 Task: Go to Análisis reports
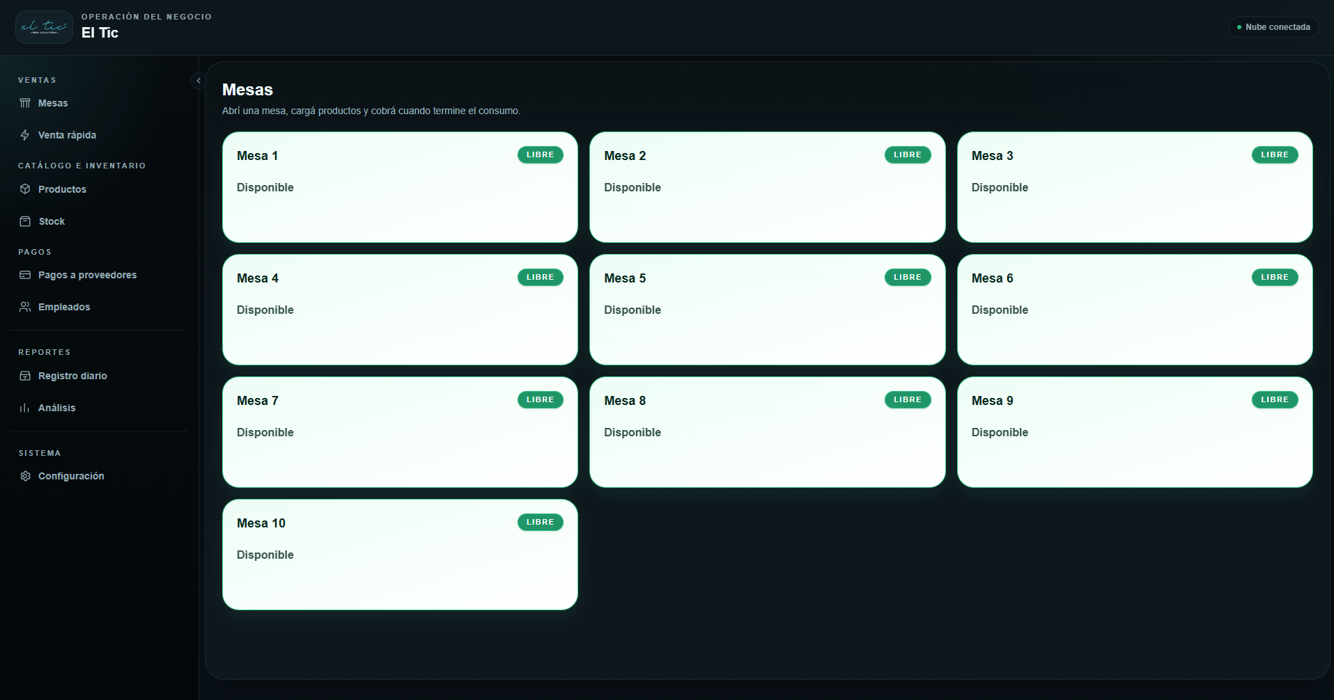coord(98,408)
